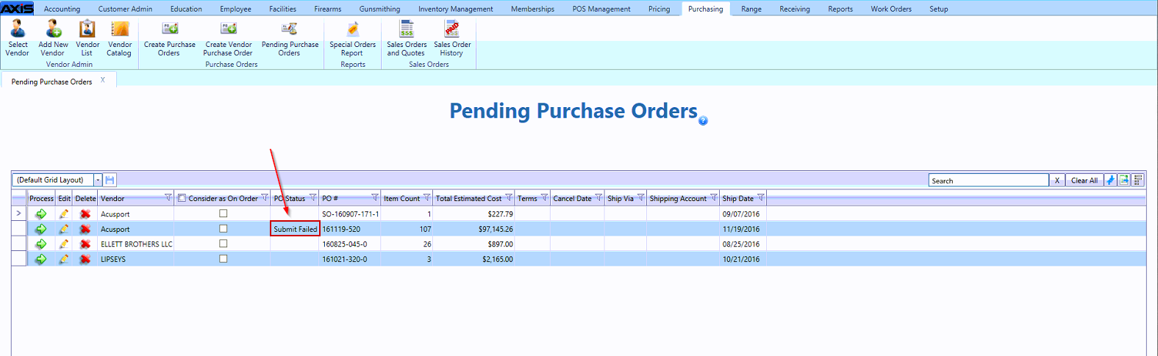
Task: Click the export grid icon
Action: point(1124,180)
